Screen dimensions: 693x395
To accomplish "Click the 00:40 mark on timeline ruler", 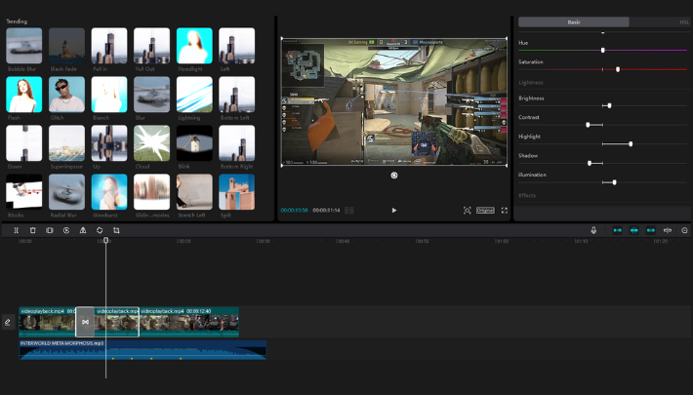I will pos(343,241).
